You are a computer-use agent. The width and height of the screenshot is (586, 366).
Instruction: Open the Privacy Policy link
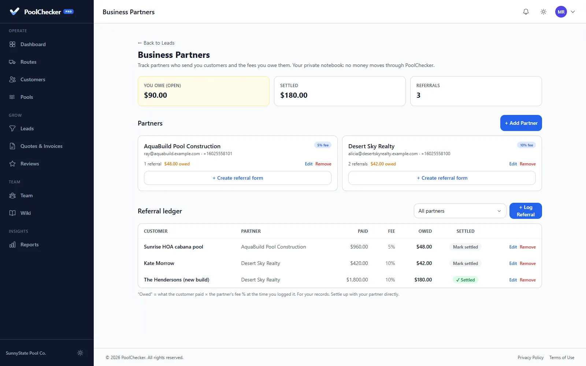pos(531,358)
